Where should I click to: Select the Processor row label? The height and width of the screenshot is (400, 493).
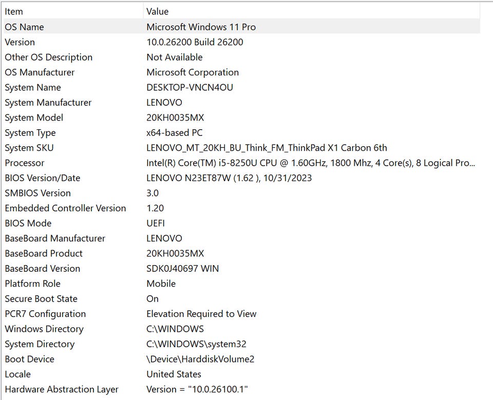(x=25, y=163)
